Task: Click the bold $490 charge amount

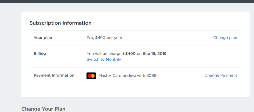Action: point(130,54)
